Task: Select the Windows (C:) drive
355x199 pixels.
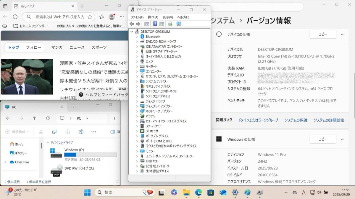Action: click(74, 150)
